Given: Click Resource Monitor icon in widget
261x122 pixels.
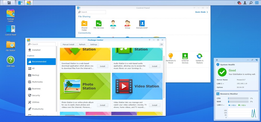Looking at the screenshot, I should (x=218, y=94).
